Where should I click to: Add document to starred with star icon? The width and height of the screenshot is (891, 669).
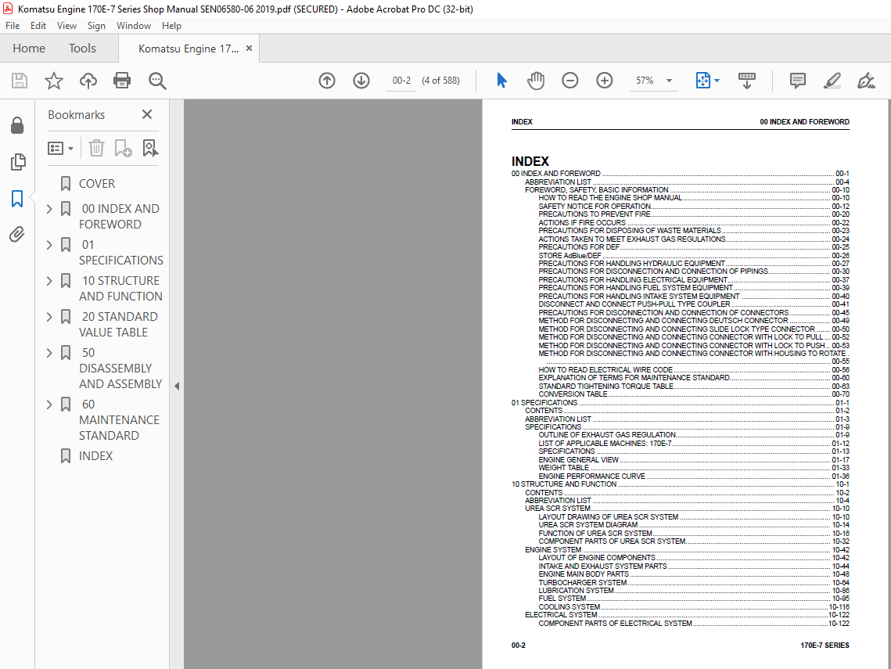point(54,81)
